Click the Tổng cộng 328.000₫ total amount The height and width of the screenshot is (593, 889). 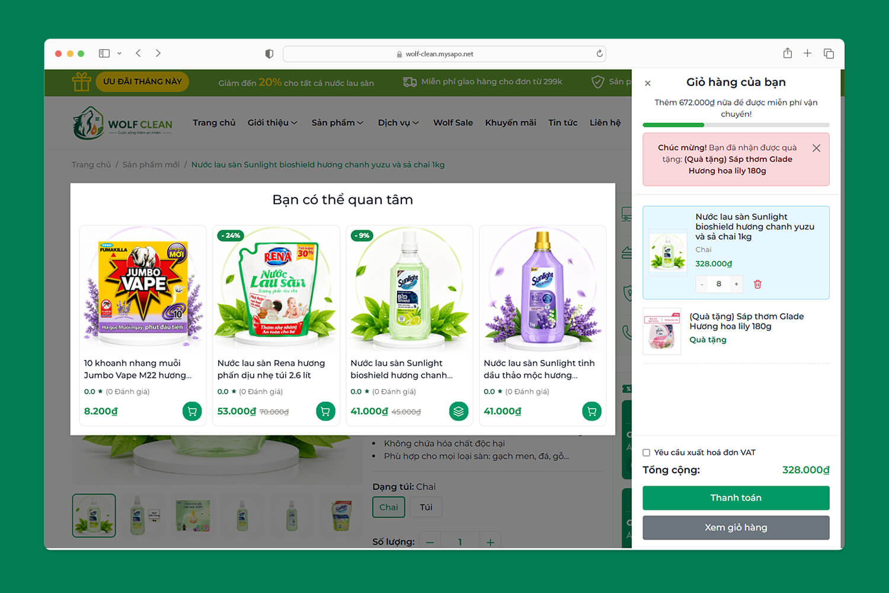806,470
